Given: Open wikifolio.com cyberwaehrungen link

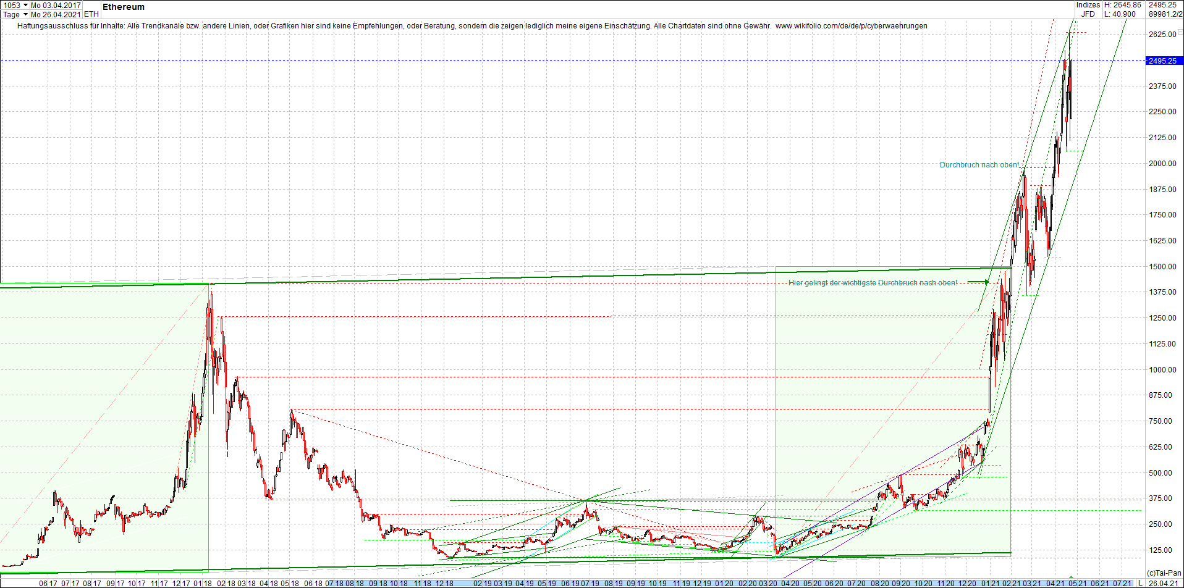Looking at the screenshot, I should click(852, 26).
